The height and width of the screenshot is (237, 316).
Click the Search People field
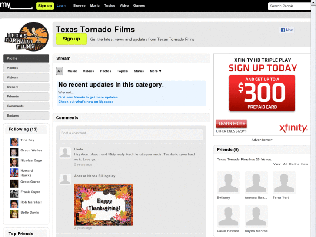click(289, 6)
